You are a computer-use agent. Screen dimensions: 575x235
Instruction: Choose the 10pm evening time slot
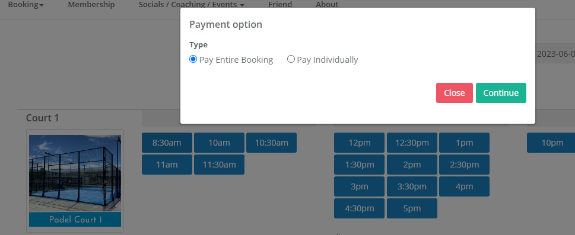tap(551, 143)
